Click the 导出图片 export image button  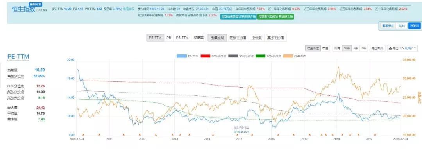coord(377,48)
